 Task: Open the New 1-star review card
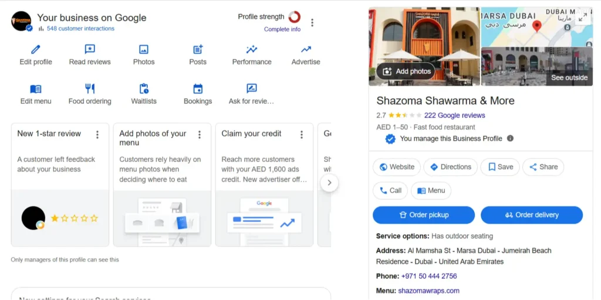60,184
